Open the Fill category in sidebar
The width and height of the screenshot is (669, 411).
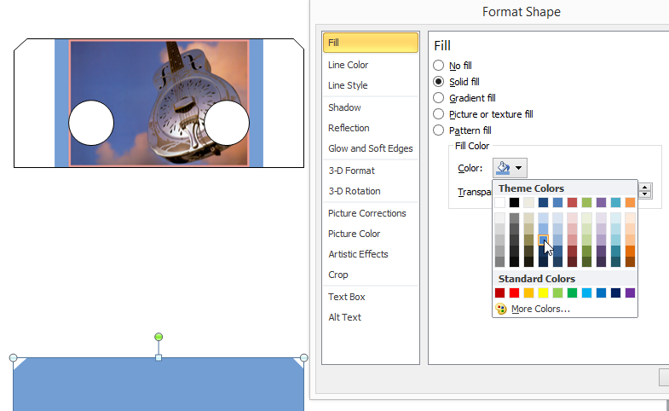[371, 43]
